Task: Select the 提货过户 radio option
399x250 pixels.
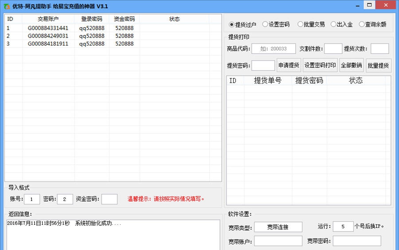Action: 231,24
